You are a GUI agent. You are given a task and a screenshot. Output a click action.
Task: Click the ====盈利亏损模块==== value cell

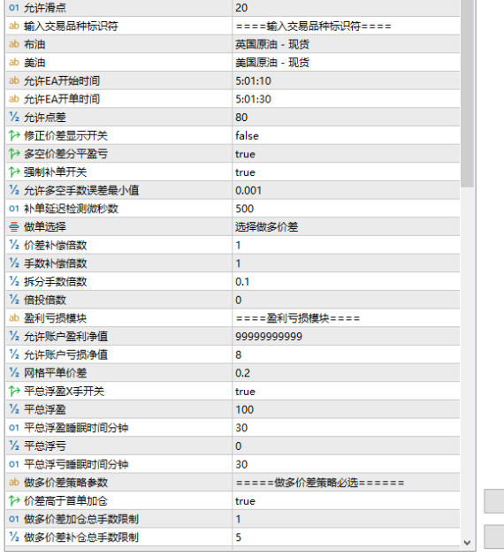click(x=346, y=318)
